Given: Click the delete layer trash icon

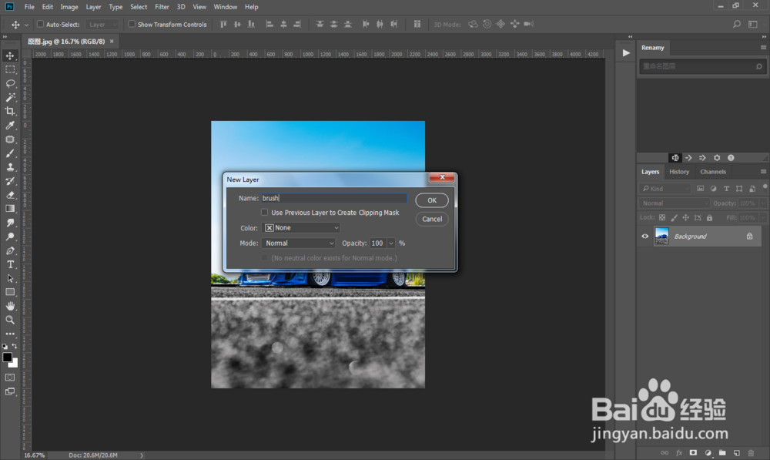Looking at the screenshot, I should [751, 452].
